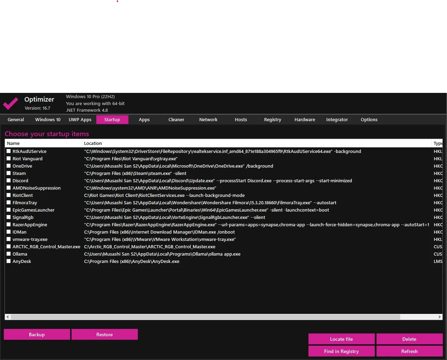This screenshot has height=360, width=447.
Task: Select the OneDrive.exe /background path
Action: (x=179, y=166)
